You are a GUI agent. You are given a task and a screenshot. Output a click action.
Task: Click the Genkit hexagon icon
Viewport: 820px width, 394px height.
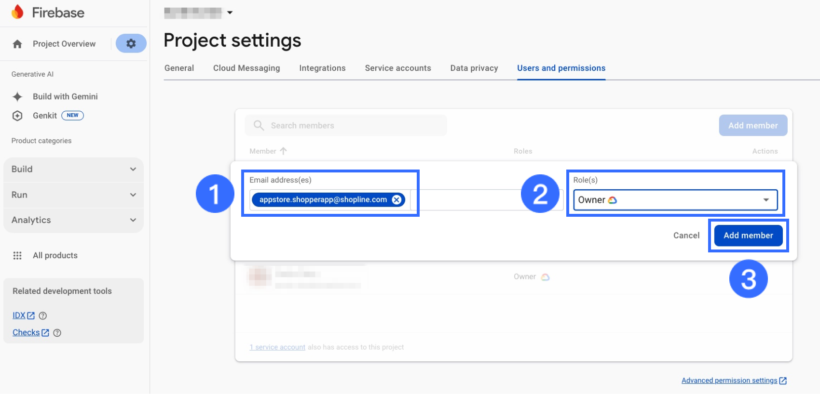click(17, 116)
